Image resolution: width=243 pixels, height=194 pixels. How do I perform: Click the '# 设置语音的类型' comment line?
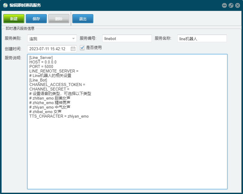coord(60,94)
